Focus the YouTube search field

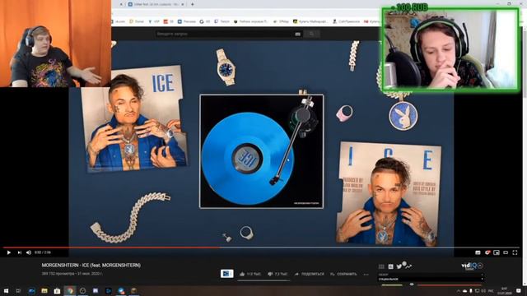(x=223, y=34)
